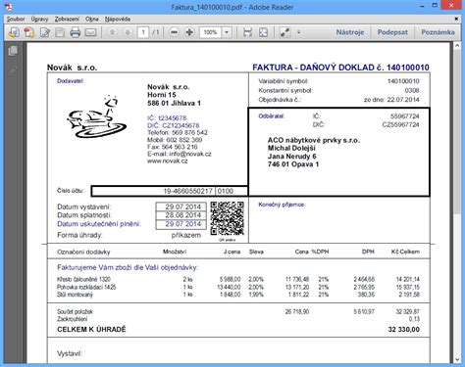Switch to read mode with arrows icon
Screen dimensions: 465x367
[x=284, y=32]
